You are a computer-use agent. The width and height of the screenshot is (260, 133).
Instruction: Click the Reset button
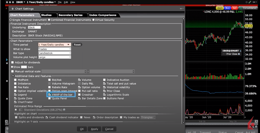(77, 45)
